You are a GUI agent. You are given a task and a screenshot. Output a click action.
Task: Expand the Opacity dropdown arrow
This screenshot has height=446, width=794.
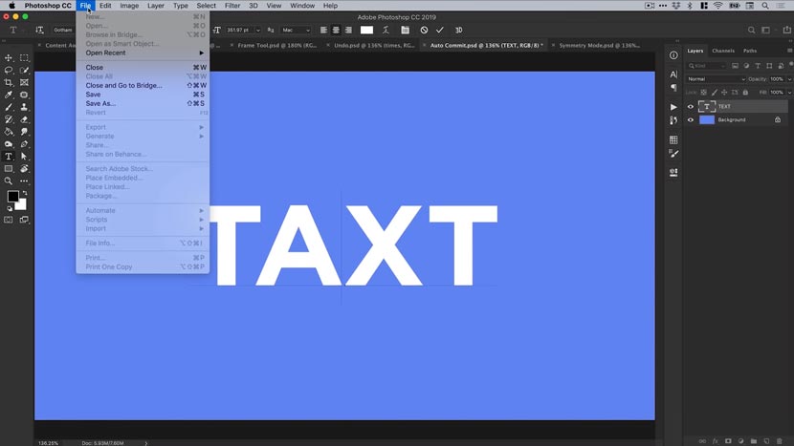point(787,79)
